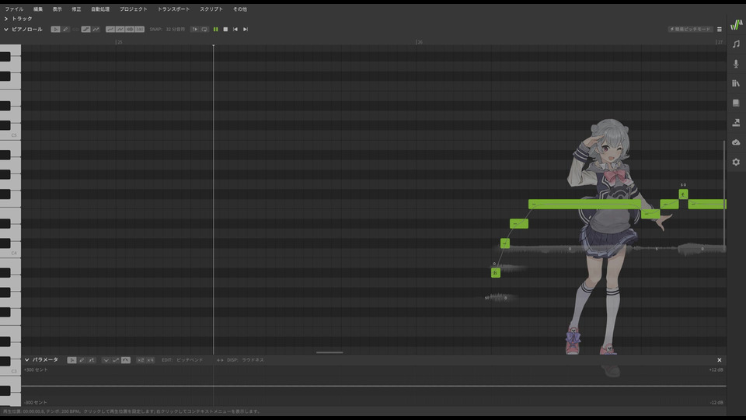Open the 表示 menu
Image resolution: width=746 pixels, height=420 pixels.
tap(57, 9)
